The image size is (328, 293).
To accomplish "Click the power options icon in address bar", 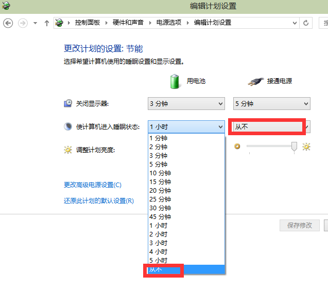I will point(60,23).
